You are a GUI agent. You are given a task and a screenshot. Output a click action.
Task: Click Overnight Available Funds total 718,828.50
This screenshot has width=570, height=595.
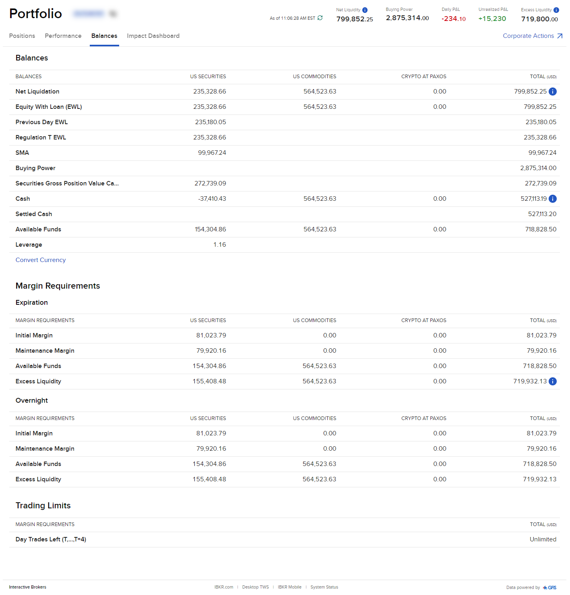[540, 464]
